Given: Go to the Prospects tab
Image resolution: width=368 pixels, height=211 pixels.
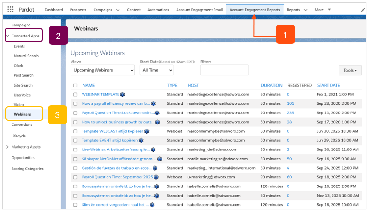Looking at the screenshot, I should [x=78, y=10].
